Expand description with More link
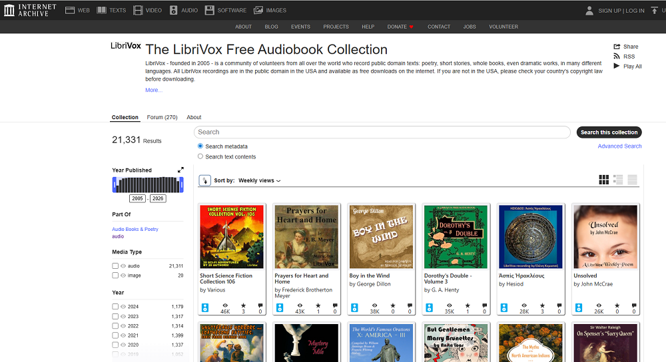 click(154, 90)
